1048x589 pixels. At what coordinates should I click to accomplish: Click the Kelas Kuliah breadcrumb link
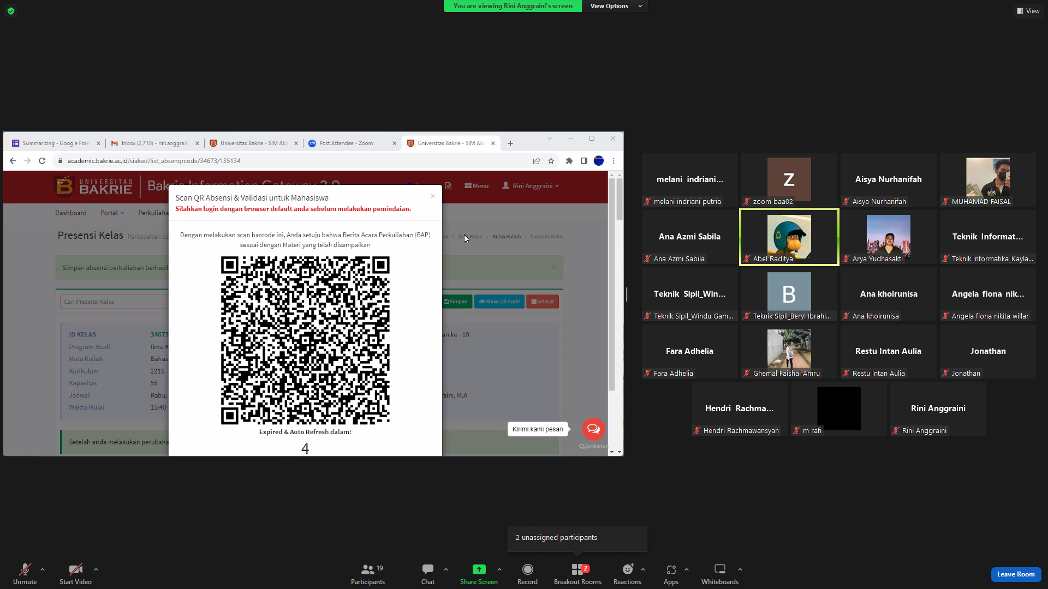coord(507,237)
